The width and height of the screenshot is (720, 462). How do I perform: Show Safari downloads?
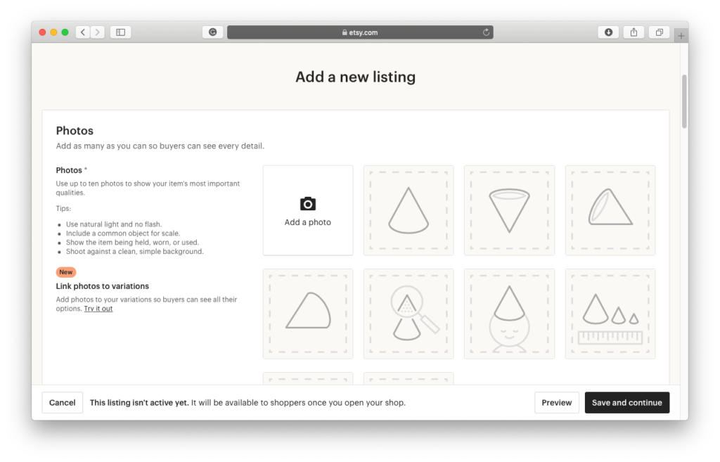[x=608, y=32]
